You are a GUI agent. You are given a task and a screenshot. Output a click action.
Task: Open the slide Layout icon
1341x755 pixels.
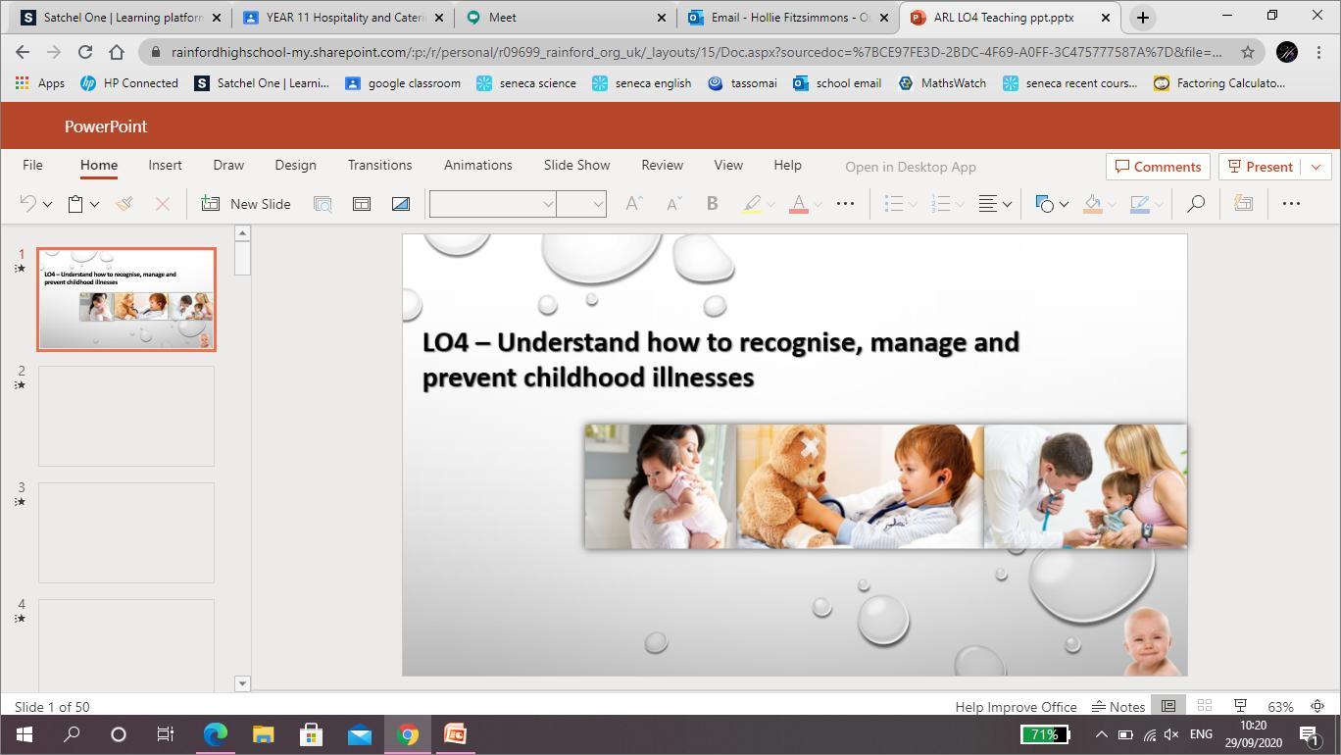tap(362, 204)
